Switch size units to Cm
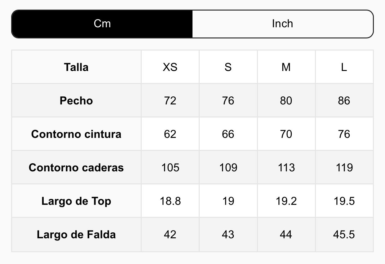 click(102, 24)
